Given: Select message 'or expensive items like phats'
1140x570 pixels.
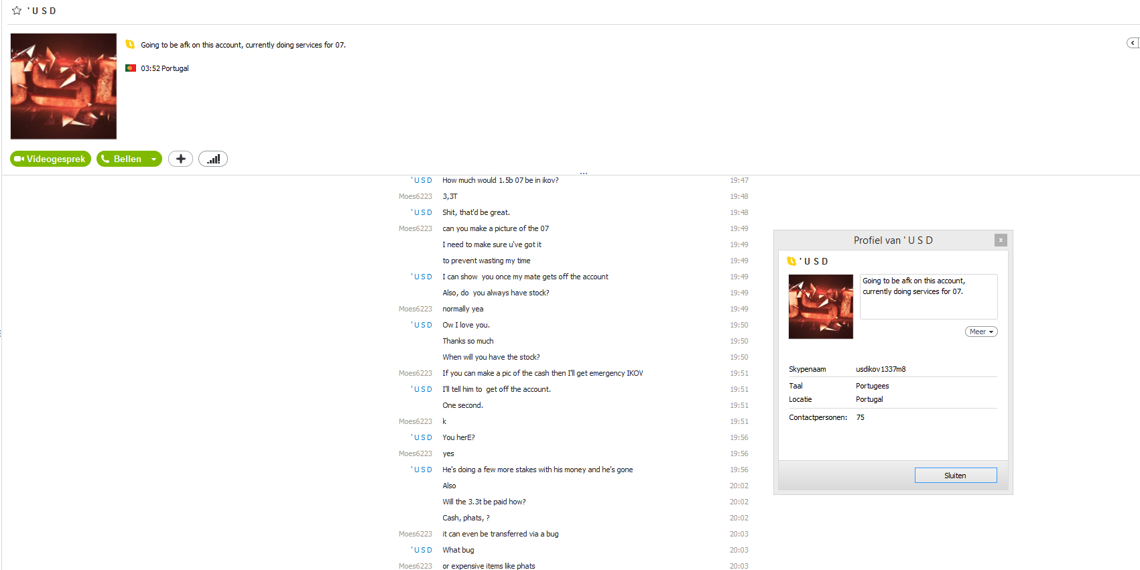Looking at the screenshot, I should [489, 566].
